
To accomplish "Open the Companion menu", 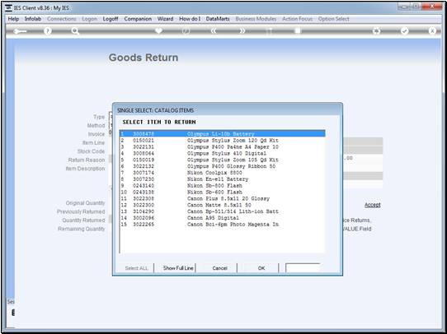I will [x=138, y=19].
